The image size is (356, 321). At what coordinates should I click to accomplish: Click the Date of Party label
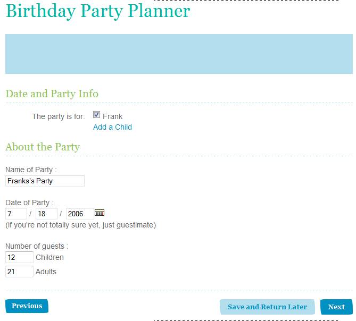click(29, 202)
